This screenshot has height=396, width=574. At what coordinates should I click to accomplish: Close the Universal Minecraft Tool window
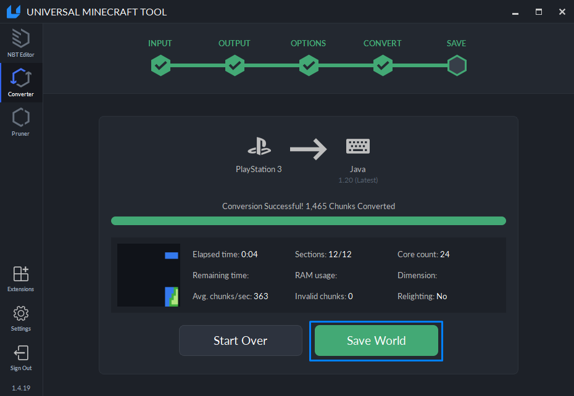(562, 12)
